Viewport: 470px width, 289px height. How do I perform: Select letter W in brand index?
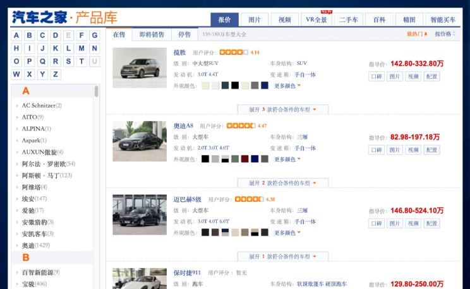(16, 74)
